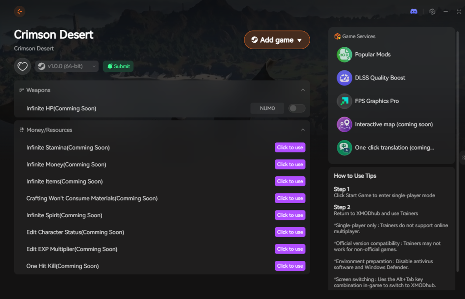Select the DLSS Quality Boost icon
Viewport: 465px width, 299px height.
coord(344,78)
